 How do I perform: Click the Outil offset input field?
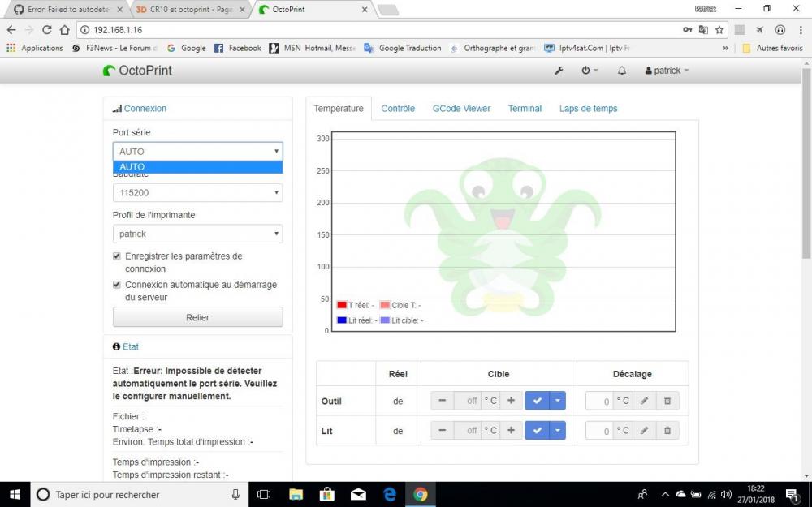click(599, 401)
